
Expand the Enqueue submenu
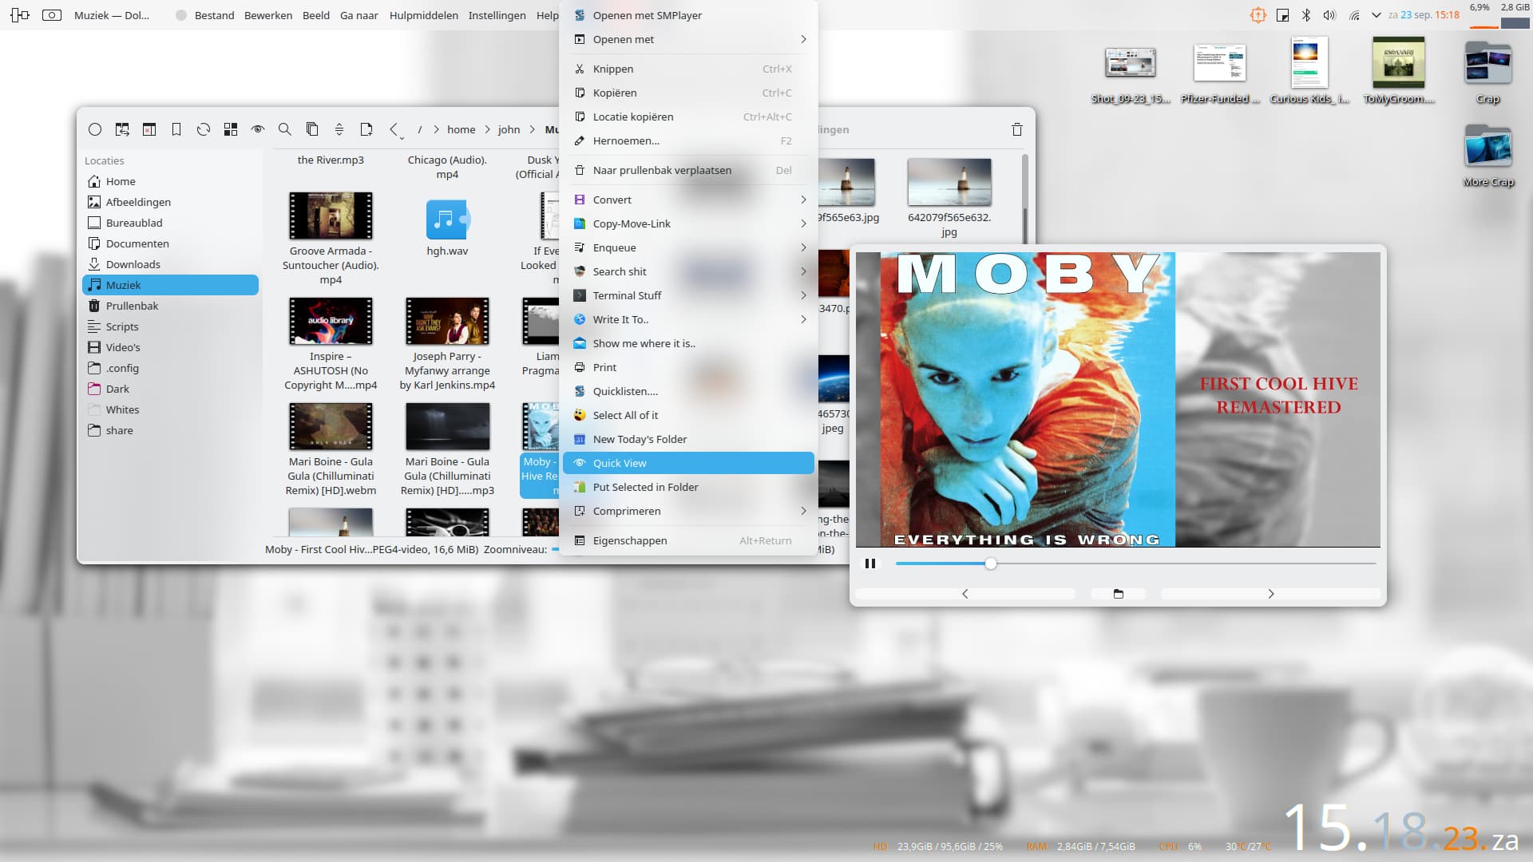pyautogui.click(x=688, y=247)
